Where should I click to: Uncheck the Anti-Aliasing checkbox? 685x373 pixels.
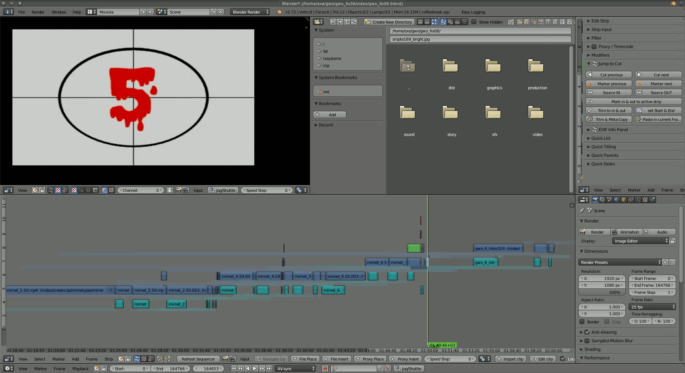587,332
